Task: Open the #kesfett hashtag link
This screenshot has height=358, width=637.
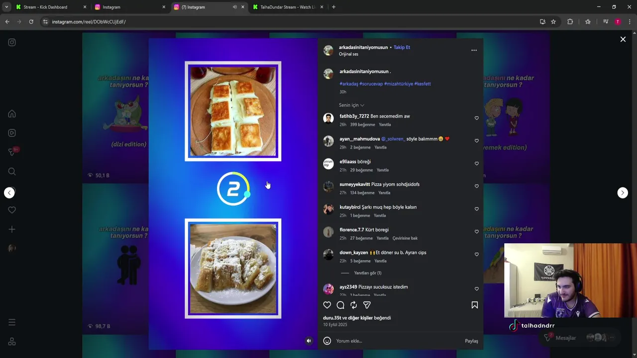Action: 423,84
